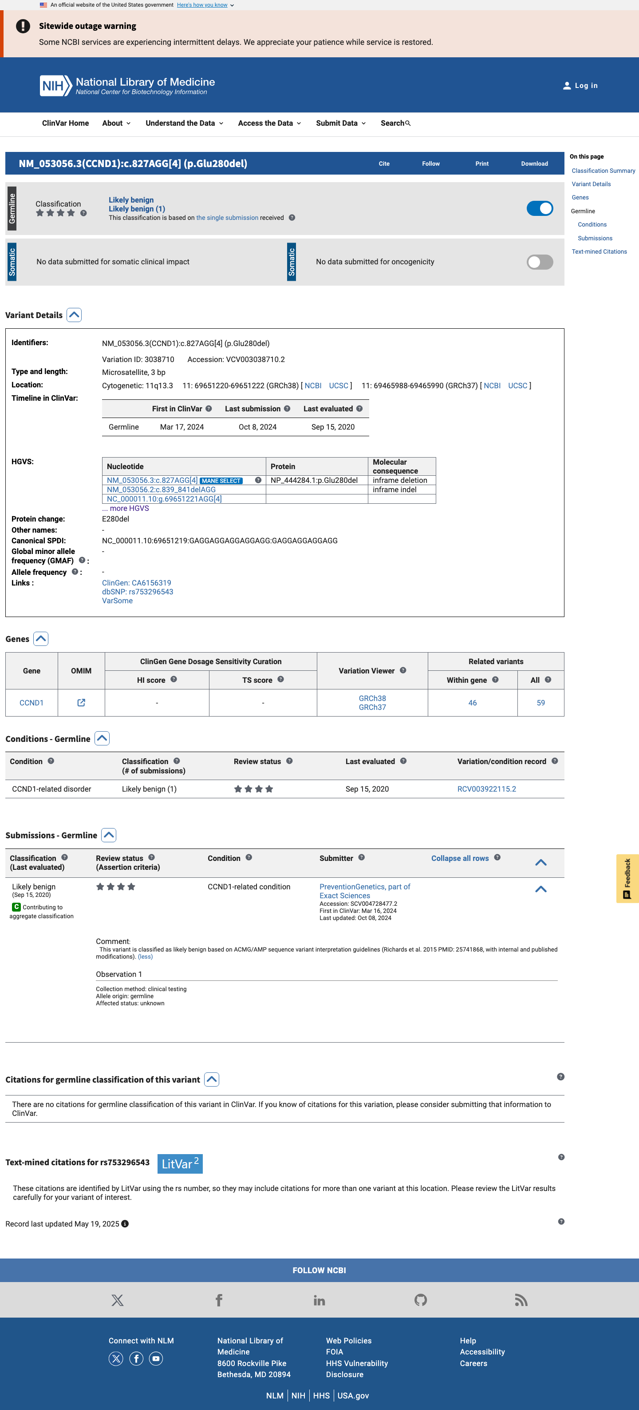Viewport: 639px width, 1410px height.
Task: Click the Cite button
Action: pyautogui.click(x=384, y=163)
